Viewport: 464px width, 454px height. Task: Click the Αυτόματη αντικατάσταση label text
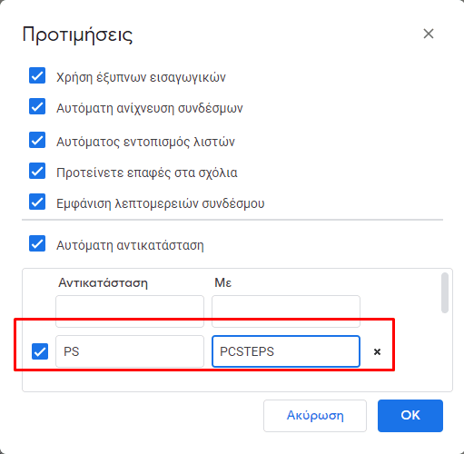point(130,245)
